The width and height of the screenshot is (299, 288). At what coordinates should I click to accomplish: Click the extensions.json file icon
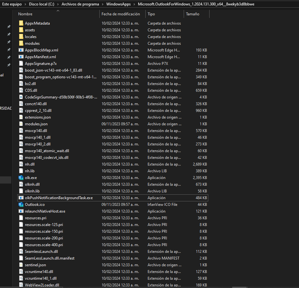coord(21,117)
